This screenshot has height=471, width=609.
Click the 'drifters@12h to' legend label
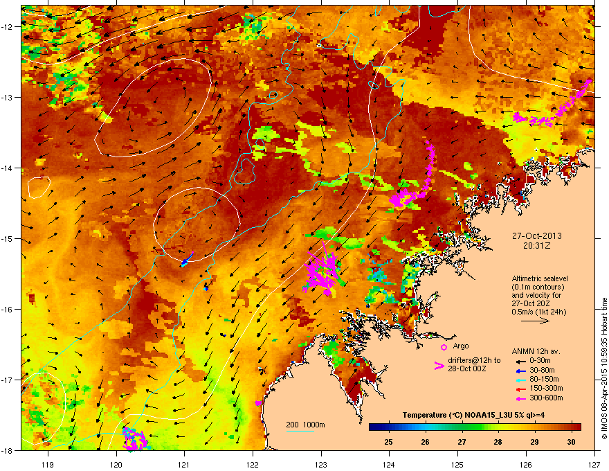pyautogui.click(x=474, y=361)
